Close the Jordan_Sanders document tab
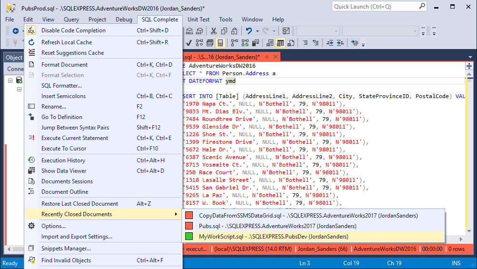The height and width of the screenshot is (269, 477). click(276, 57)
